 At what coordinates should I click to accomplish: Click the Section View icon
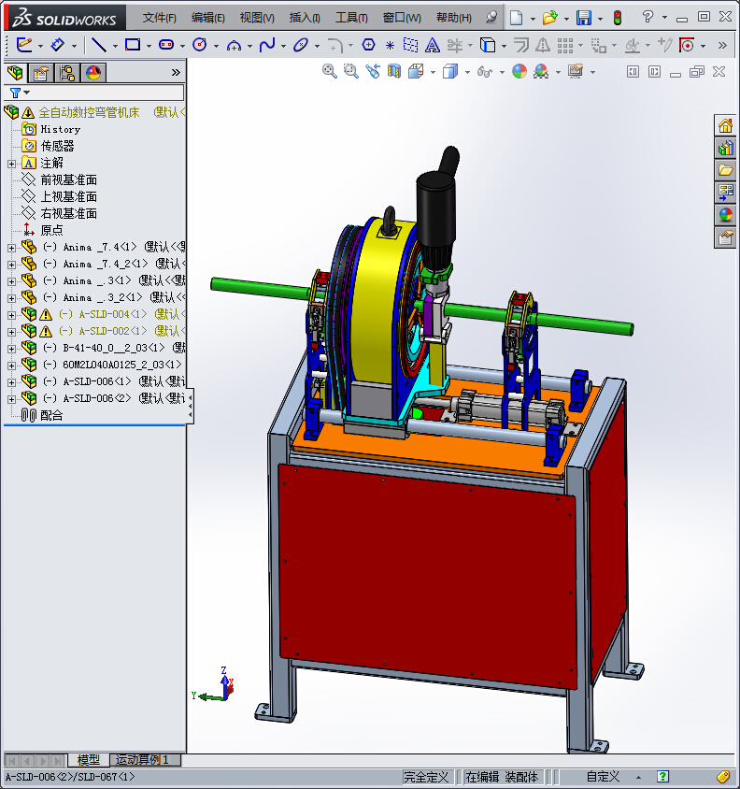click(394, 71)
